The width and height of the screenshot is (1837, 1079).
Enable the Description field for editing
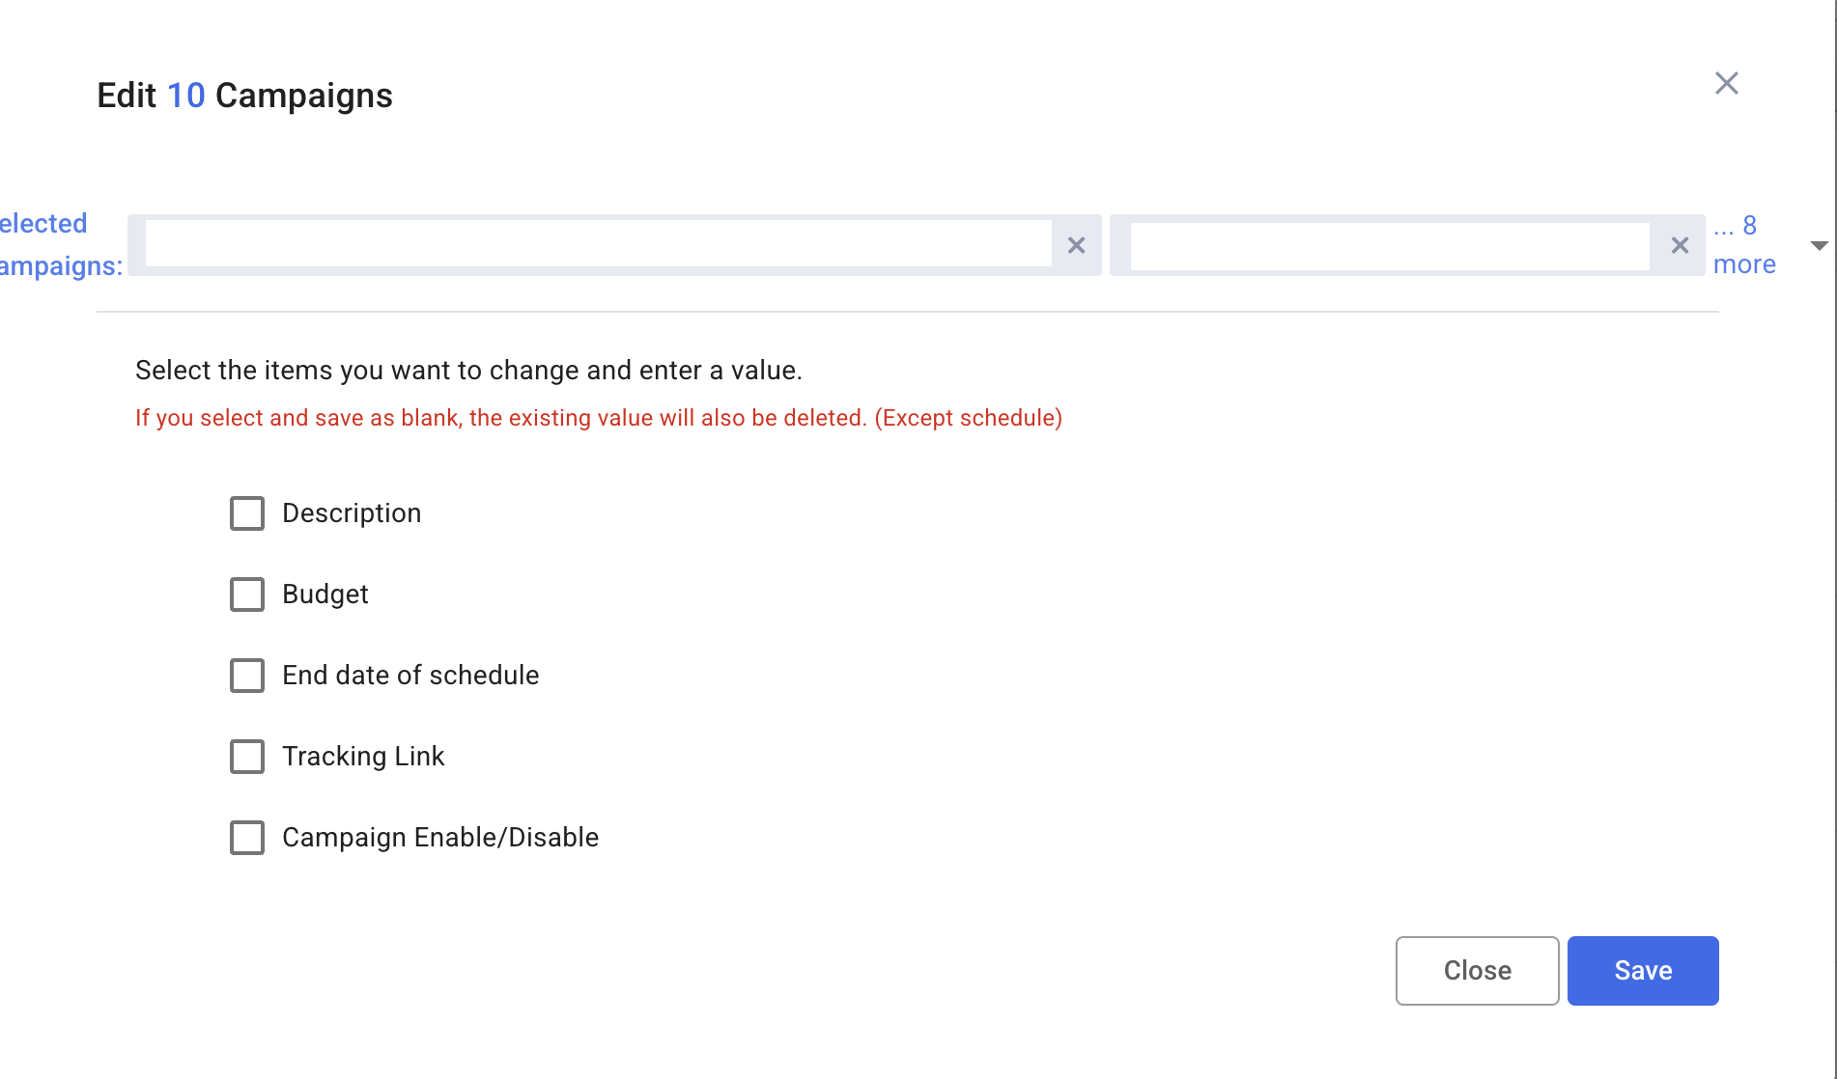pyautogui.click(x=247, y=512)
